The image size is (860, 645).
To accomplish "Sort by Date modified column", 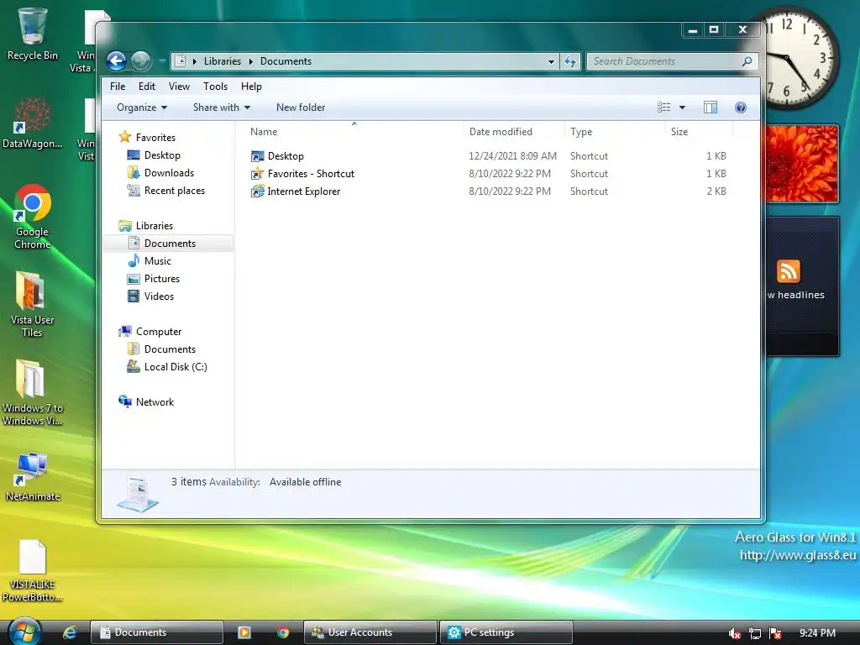I will click(x=514, y=132).
